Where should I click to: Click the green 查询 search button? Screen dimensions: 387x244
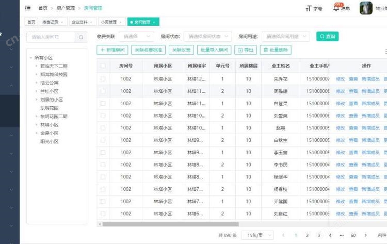click(327, 37)
